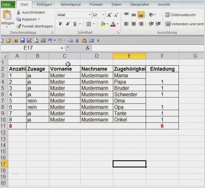Open Arial font name dropdown
205x188 pixels.
(90, 15)
